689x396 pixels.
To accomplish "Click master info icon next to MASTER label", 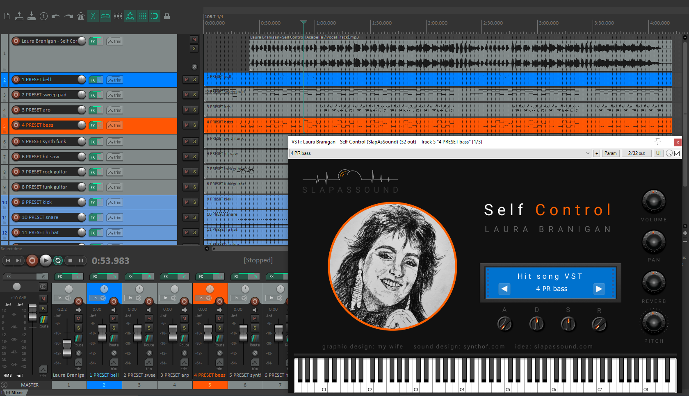I will (x=4, y=385).
